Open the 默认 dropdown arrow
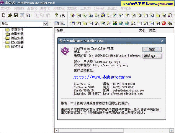This screenshot has width=175, height=133. point(45,24)
